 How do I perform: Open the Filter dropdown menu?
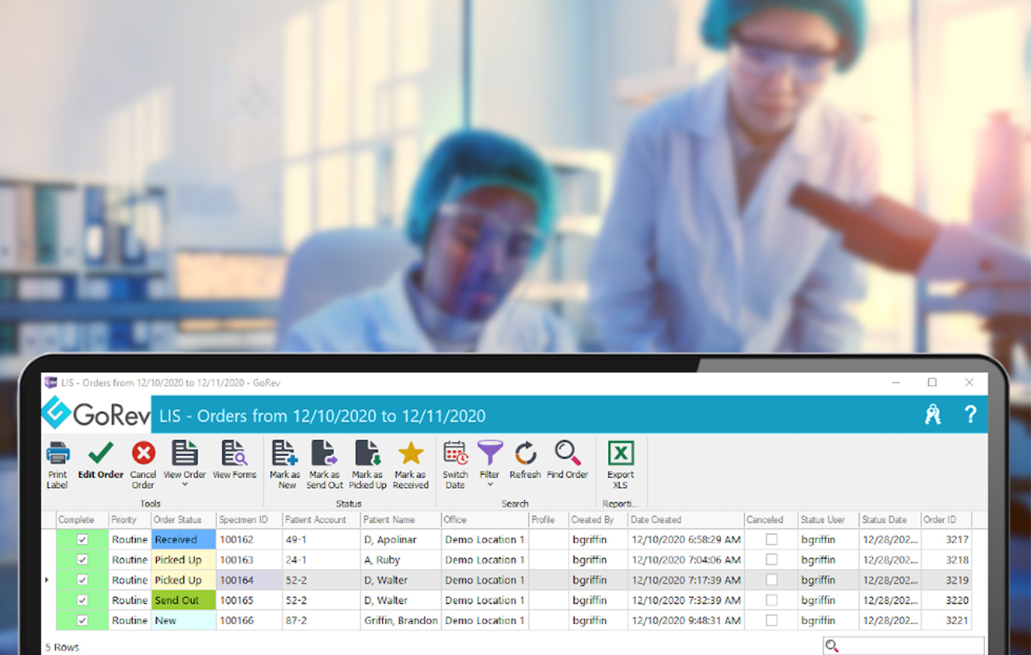click(x=489, y=485)
